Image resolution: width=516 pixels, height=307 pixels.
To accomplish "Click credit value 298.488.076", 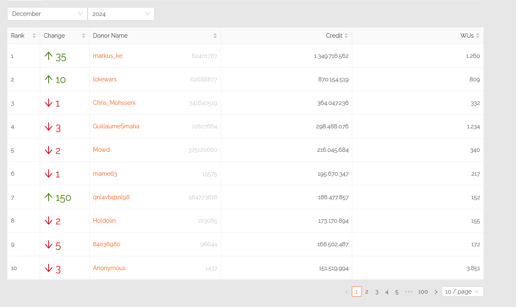I will pyautogui.click(x=332, y=127).
